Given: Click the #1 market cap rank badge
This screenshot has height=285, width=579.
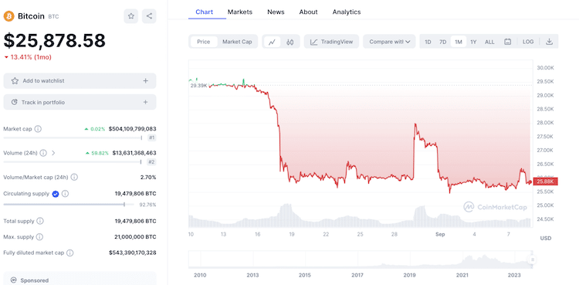Looking at the screenshot, I should pyautogui.click(x=151, y=138).
